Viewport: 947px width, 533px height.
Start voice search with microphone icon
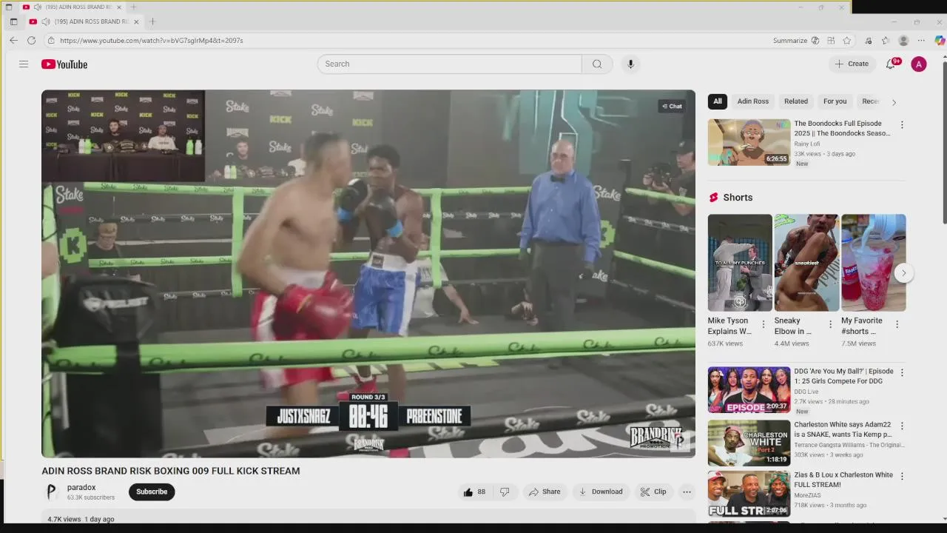click(x=630, y=64)
